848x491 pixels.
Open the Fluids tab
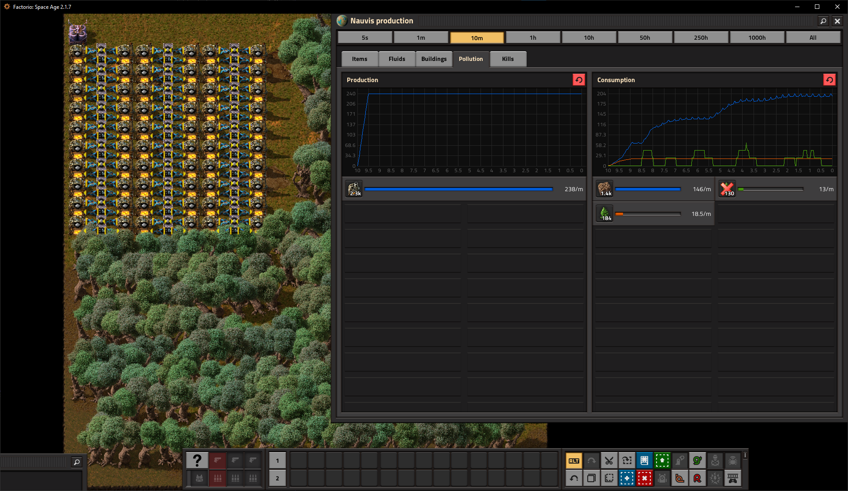click(397, 59)
